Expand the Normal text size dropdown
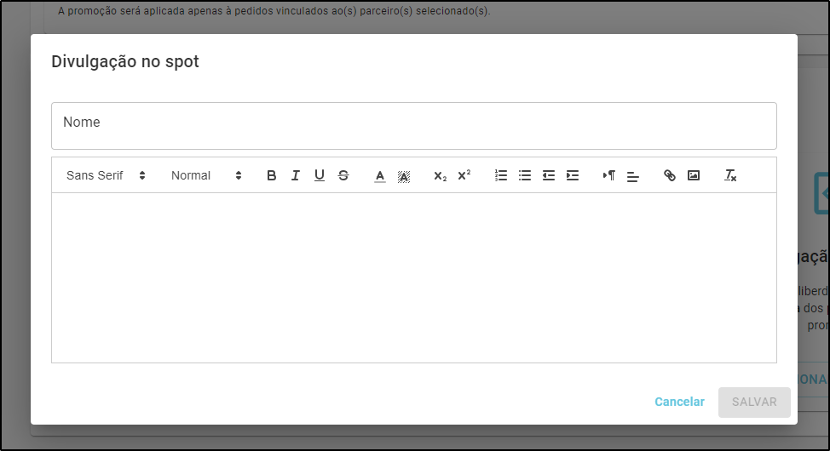 pos(206,175)
